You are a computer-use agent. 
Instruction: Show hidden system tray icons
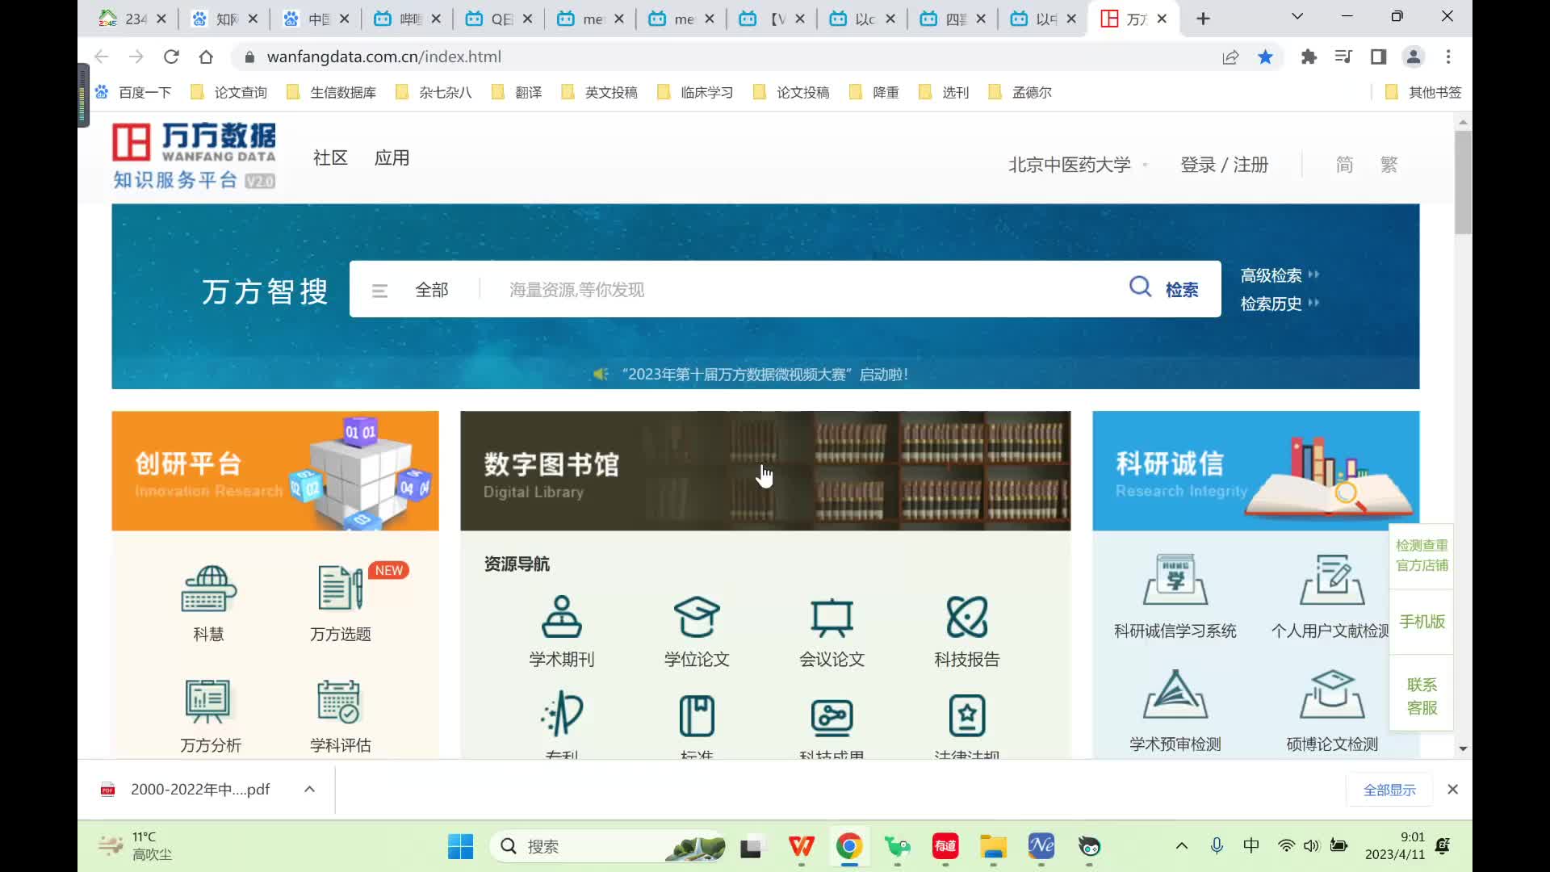tap(1181, 845)
